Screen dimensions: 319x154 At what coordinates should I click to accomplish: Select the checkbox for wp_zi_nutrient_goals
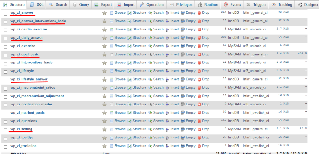coord(6,113)
